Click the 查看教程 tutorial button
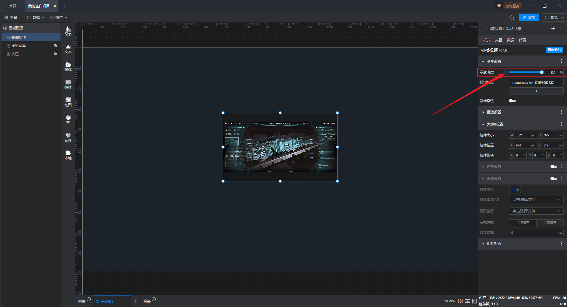 tap(554, 50)
